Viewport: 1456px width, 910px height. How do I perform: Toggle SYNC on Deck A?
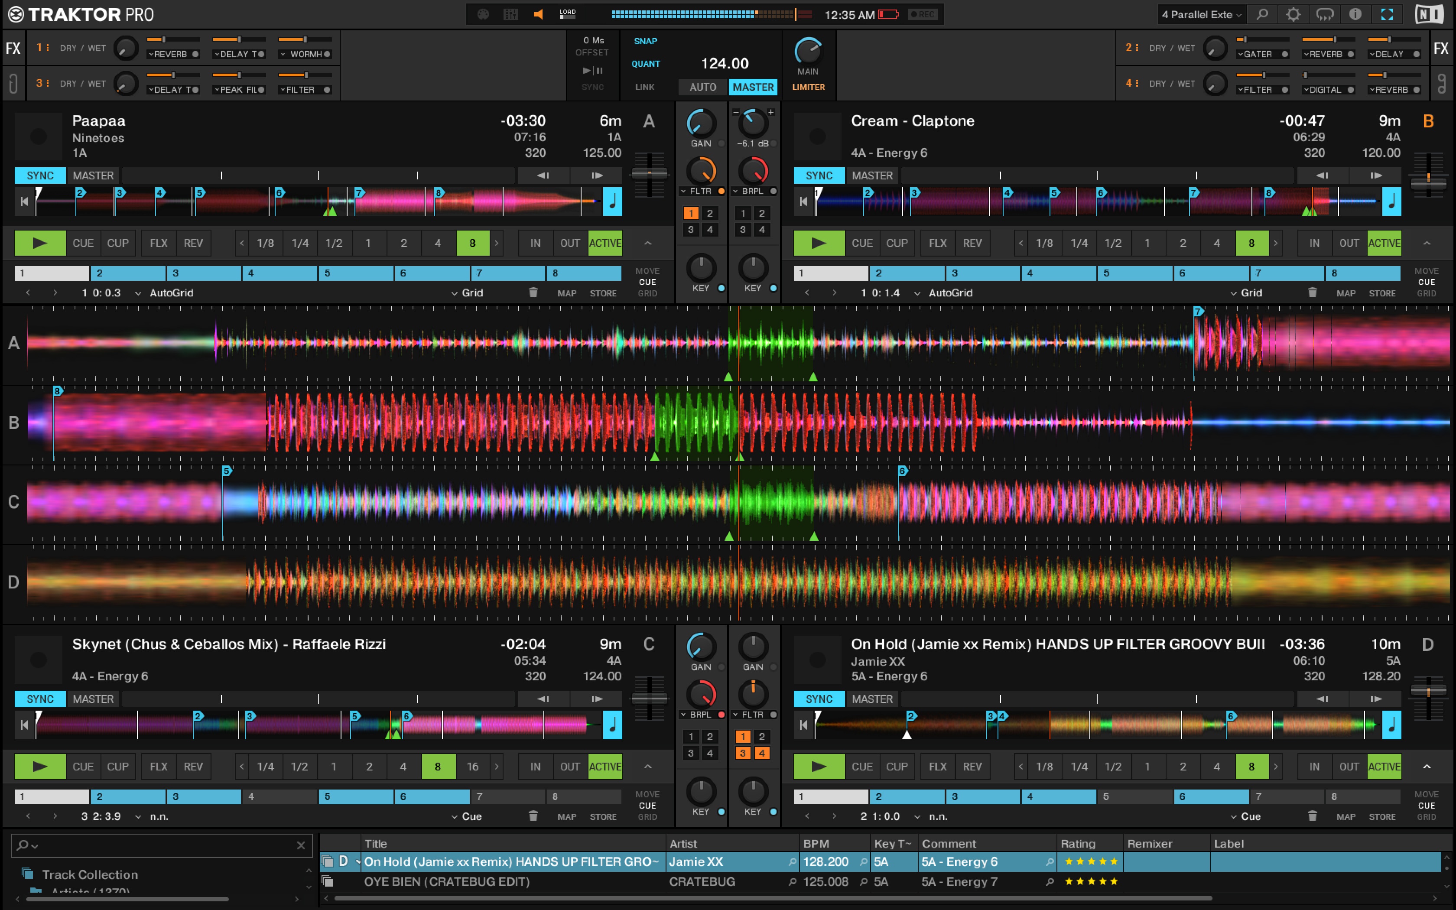[x=40, y=176]
